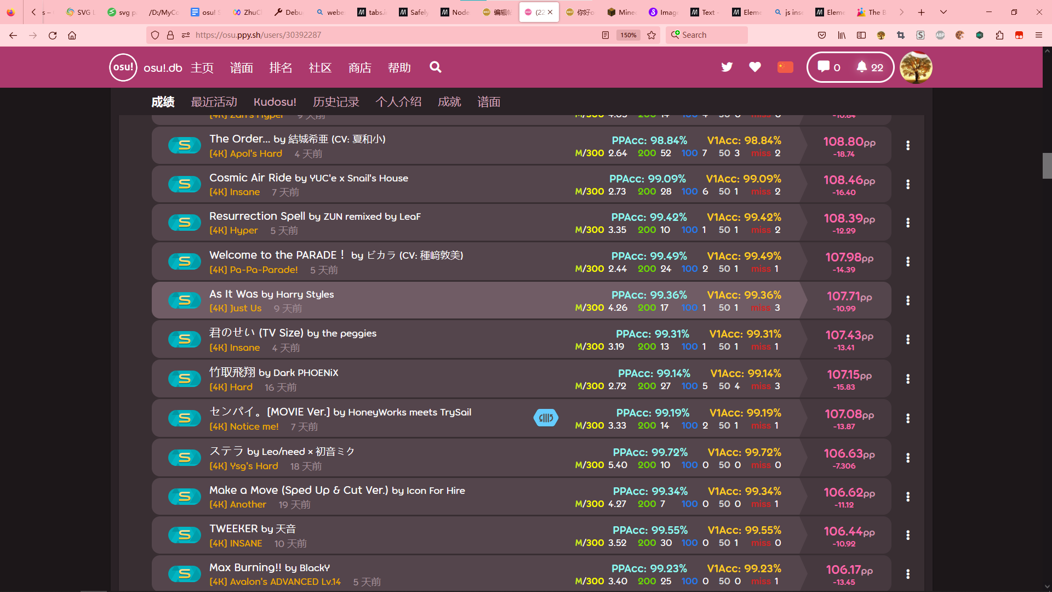The height and width of the screenshot is (592, 1052).
Task: Open options menu for Cosmic Air Ride score
Action: tap(908, 184)
